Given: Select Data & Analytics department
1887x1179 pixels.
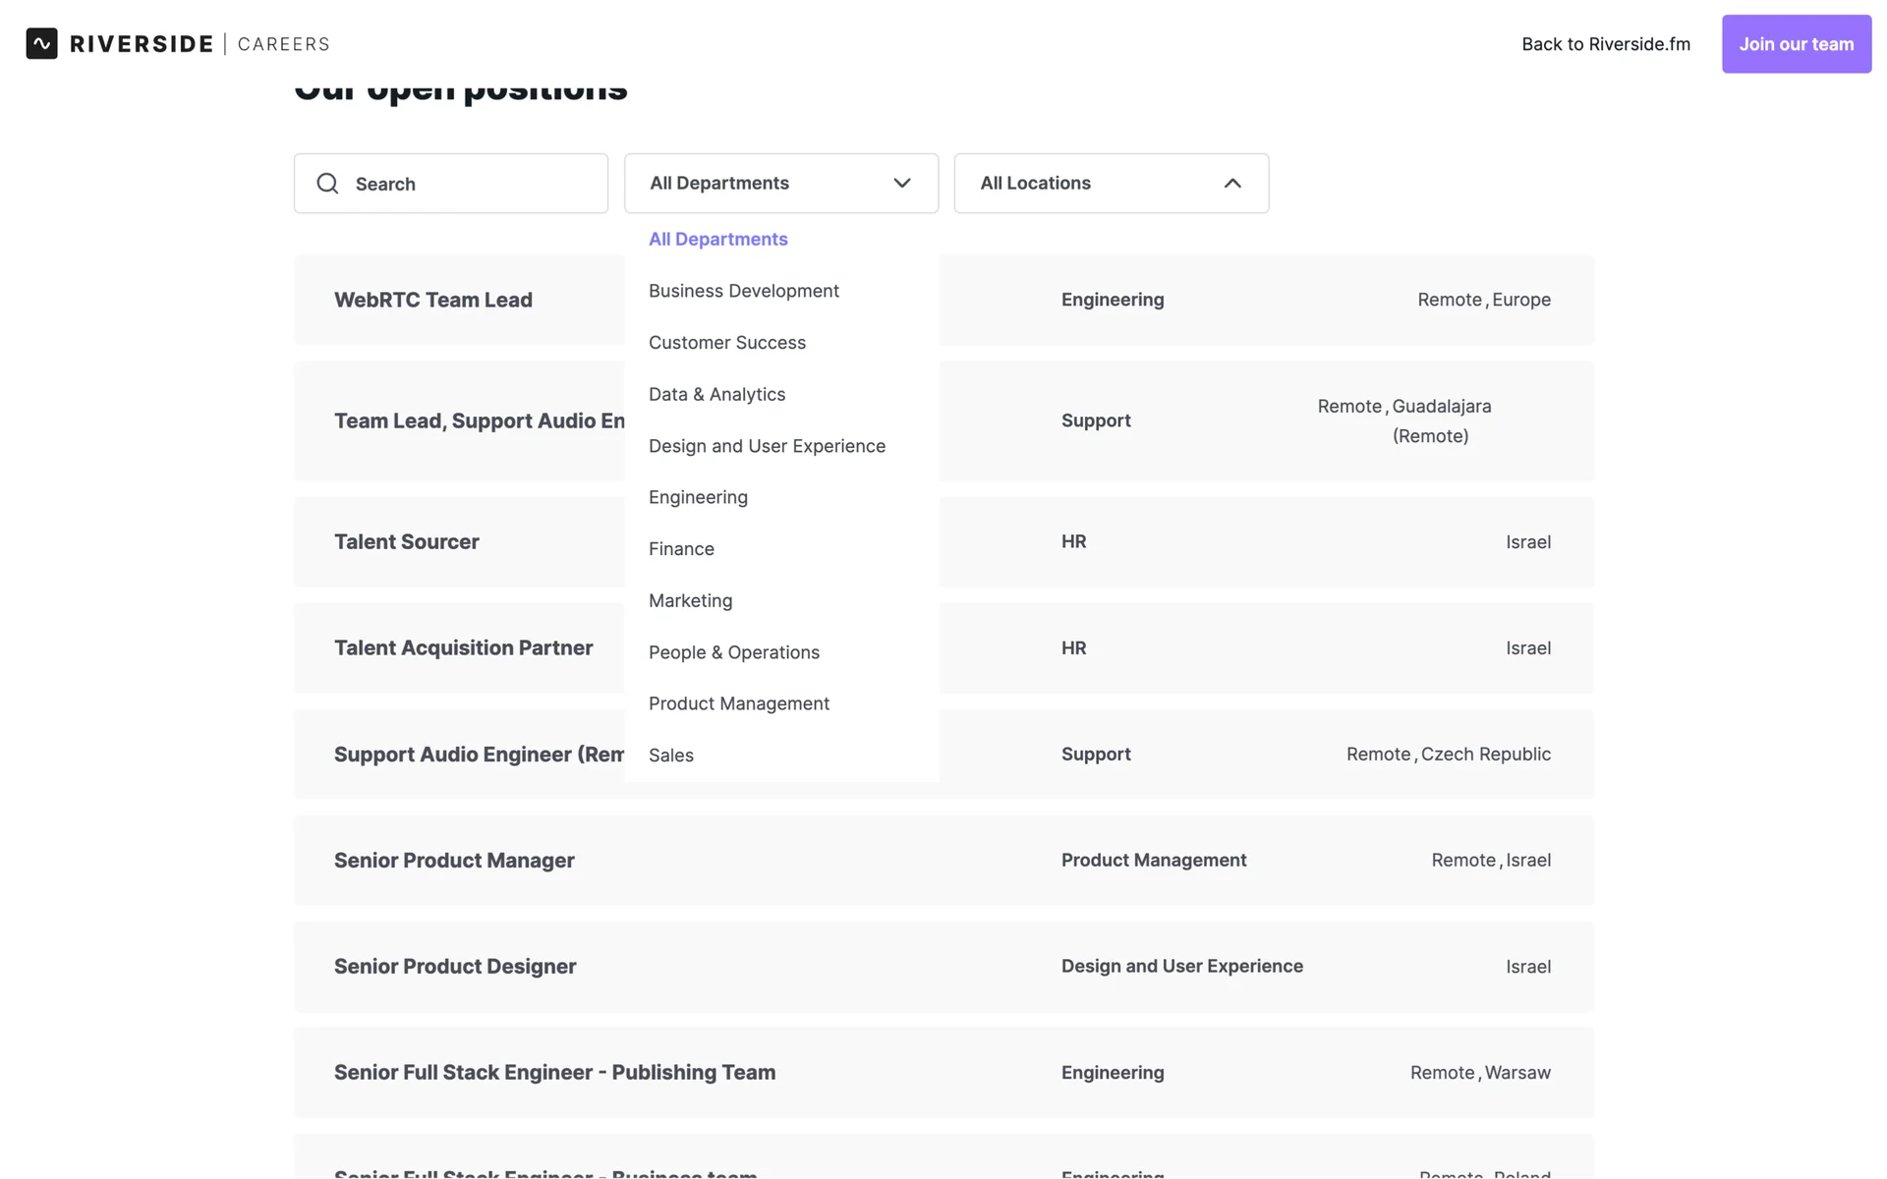Looking at the screenshot, I should 716,394.
